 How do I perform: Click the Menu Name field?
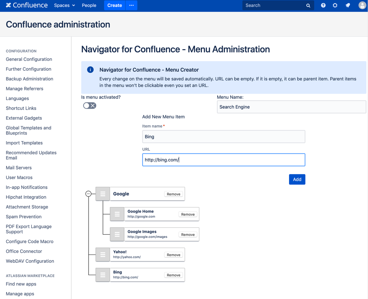tap(291, 107)
